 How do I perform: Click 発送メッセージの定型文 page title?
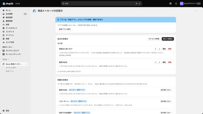point(50,11)
